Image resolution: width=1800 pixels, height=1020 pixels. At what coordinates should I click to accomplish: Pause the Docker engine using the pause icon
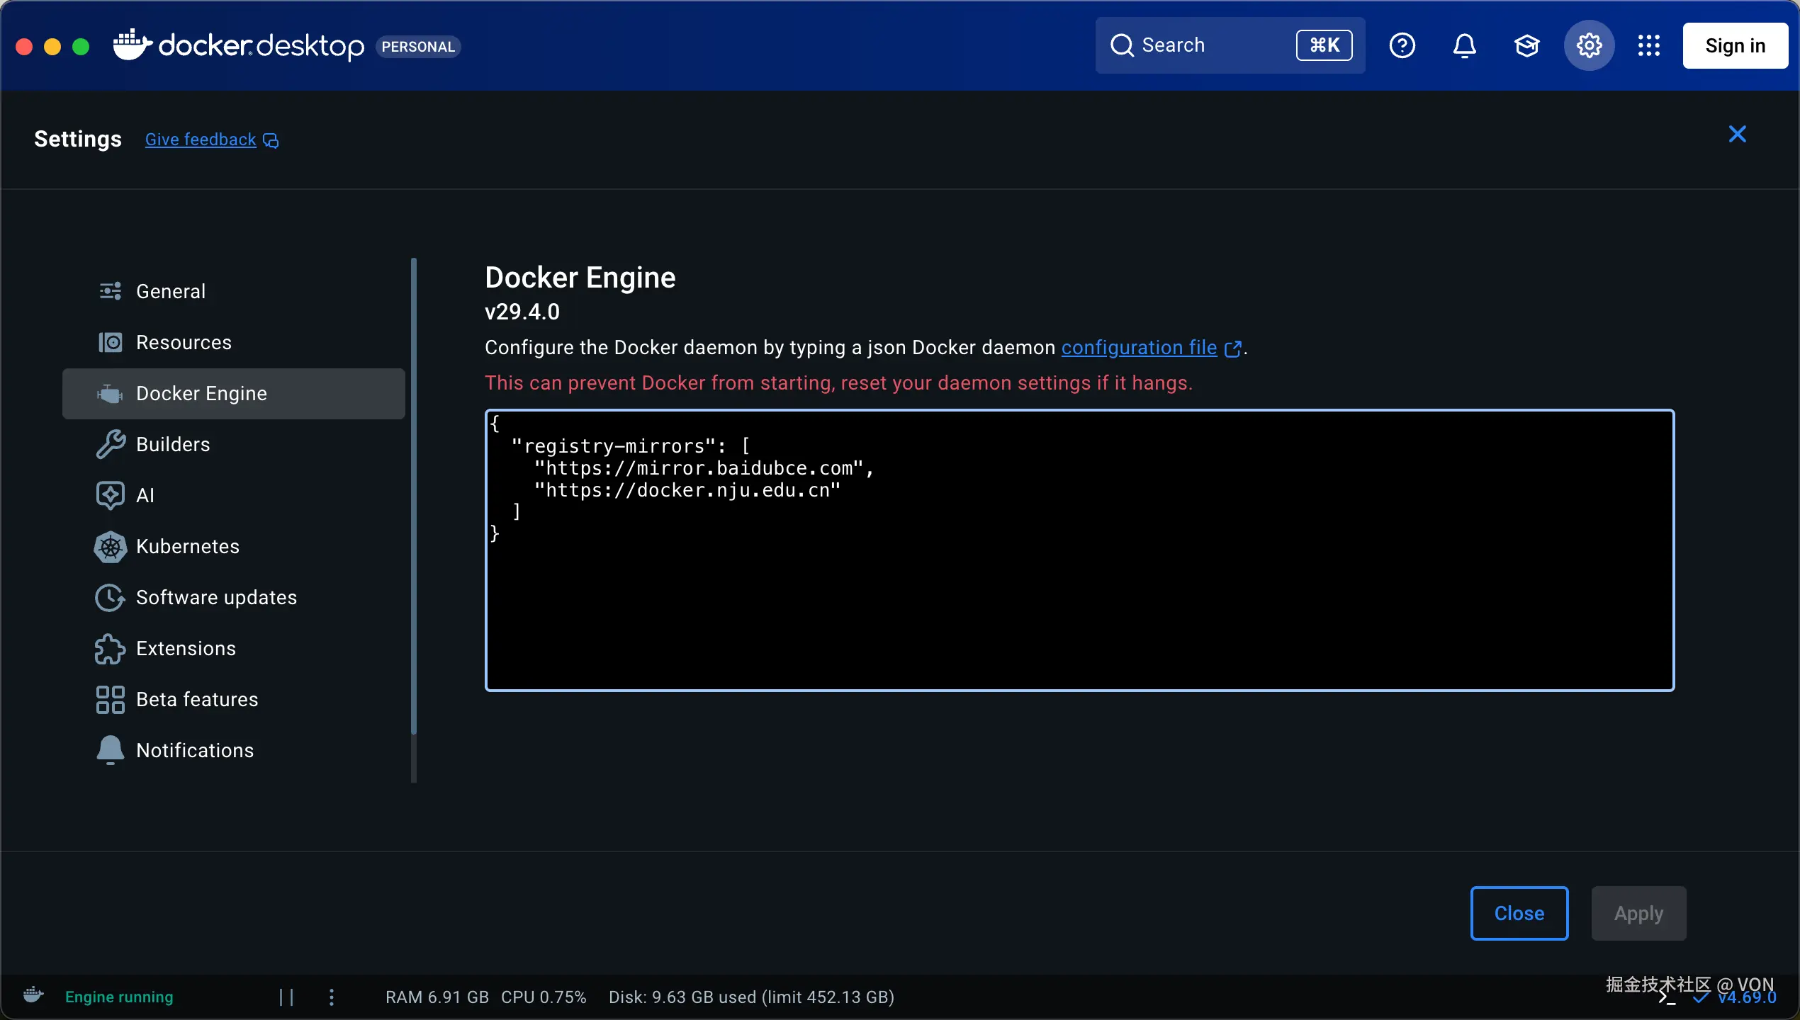tap(286, 997)
